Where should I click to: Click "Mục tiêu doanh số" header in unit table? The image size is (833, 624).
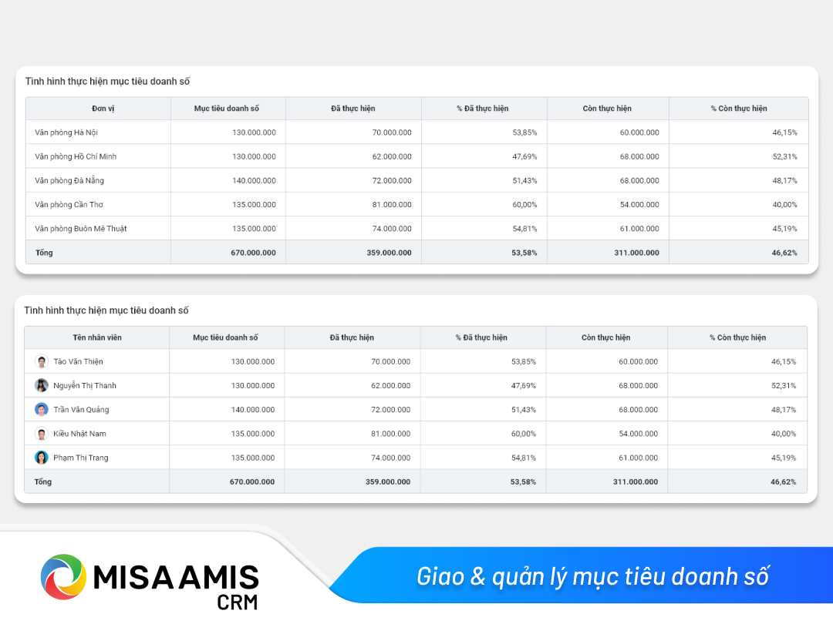pos(227,109)
